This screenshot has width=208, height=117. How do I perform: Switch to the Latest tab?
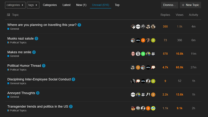66,5
